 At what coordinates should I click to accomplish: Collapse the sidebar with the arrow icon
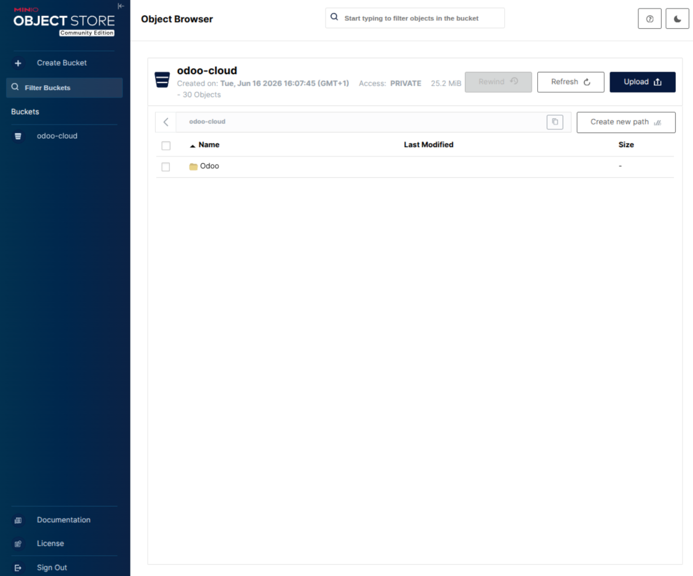(121, 6)
